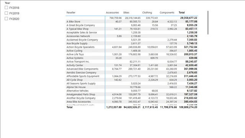Select 'Affordable Sports Equipment' reseller

click(x=83, y=76)
